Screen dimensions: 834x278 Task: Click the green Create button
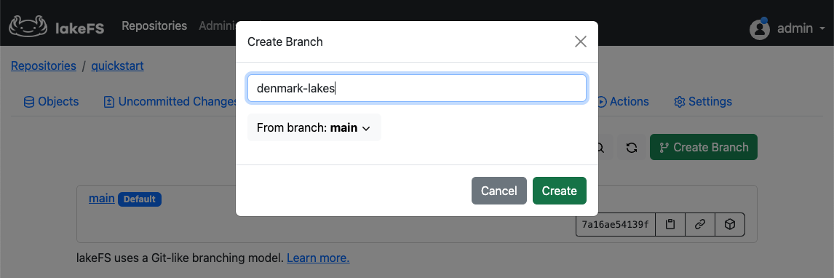click(560, 191)
